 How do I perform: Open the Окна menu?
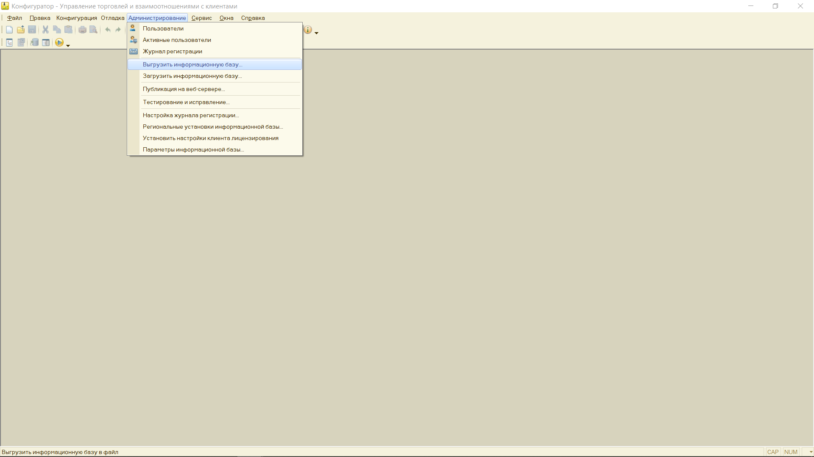pyautogui.click(x=226, y=18)
